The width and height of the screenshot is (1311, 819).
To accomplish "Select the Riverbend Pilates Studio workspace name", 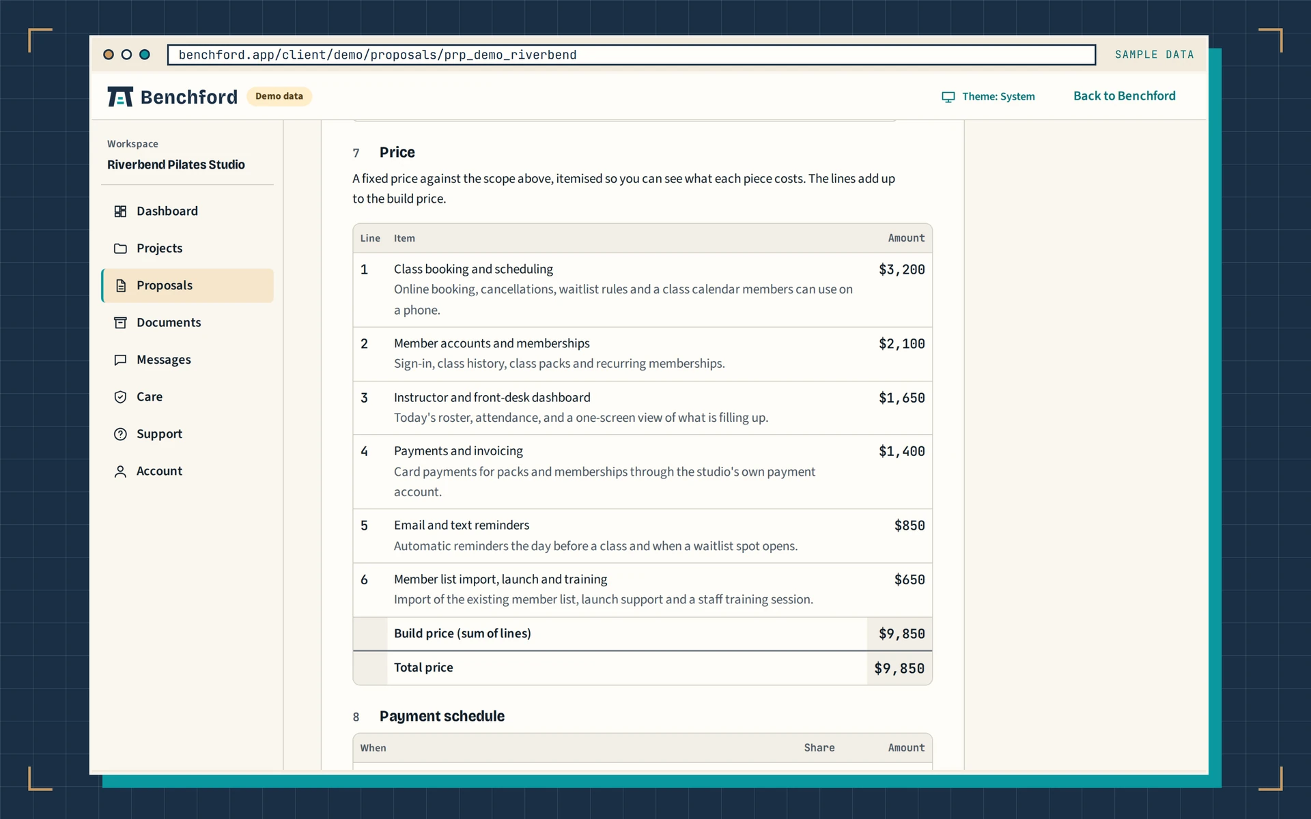I will point(175,164).
